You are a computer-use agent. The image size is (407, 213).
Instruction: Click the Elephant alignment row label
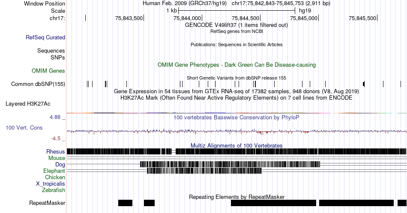pyautogui.click(x=54, y=171)
